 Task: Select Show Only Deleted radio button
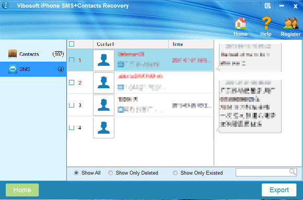tap(110, 172)
